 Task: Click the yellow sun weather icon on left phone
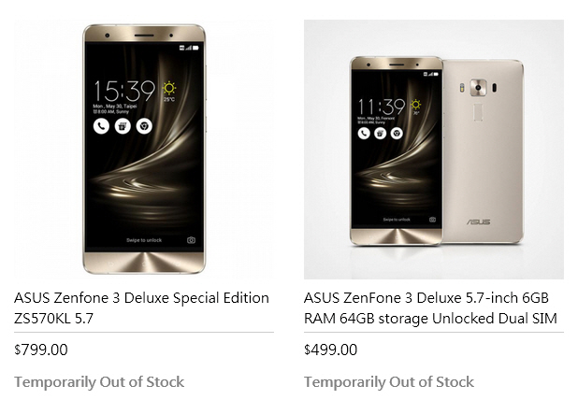pos(169,88)
